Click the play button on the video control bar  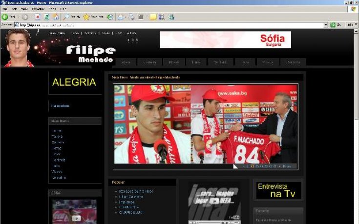pos(192,223)
